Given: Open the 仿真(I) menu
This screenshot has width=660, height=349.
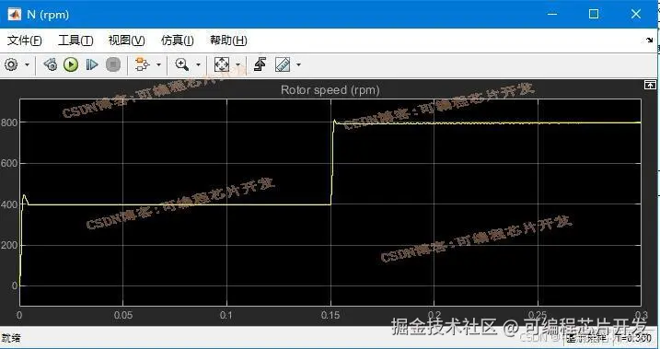Looking at the screenshot, I should point(178,41).
